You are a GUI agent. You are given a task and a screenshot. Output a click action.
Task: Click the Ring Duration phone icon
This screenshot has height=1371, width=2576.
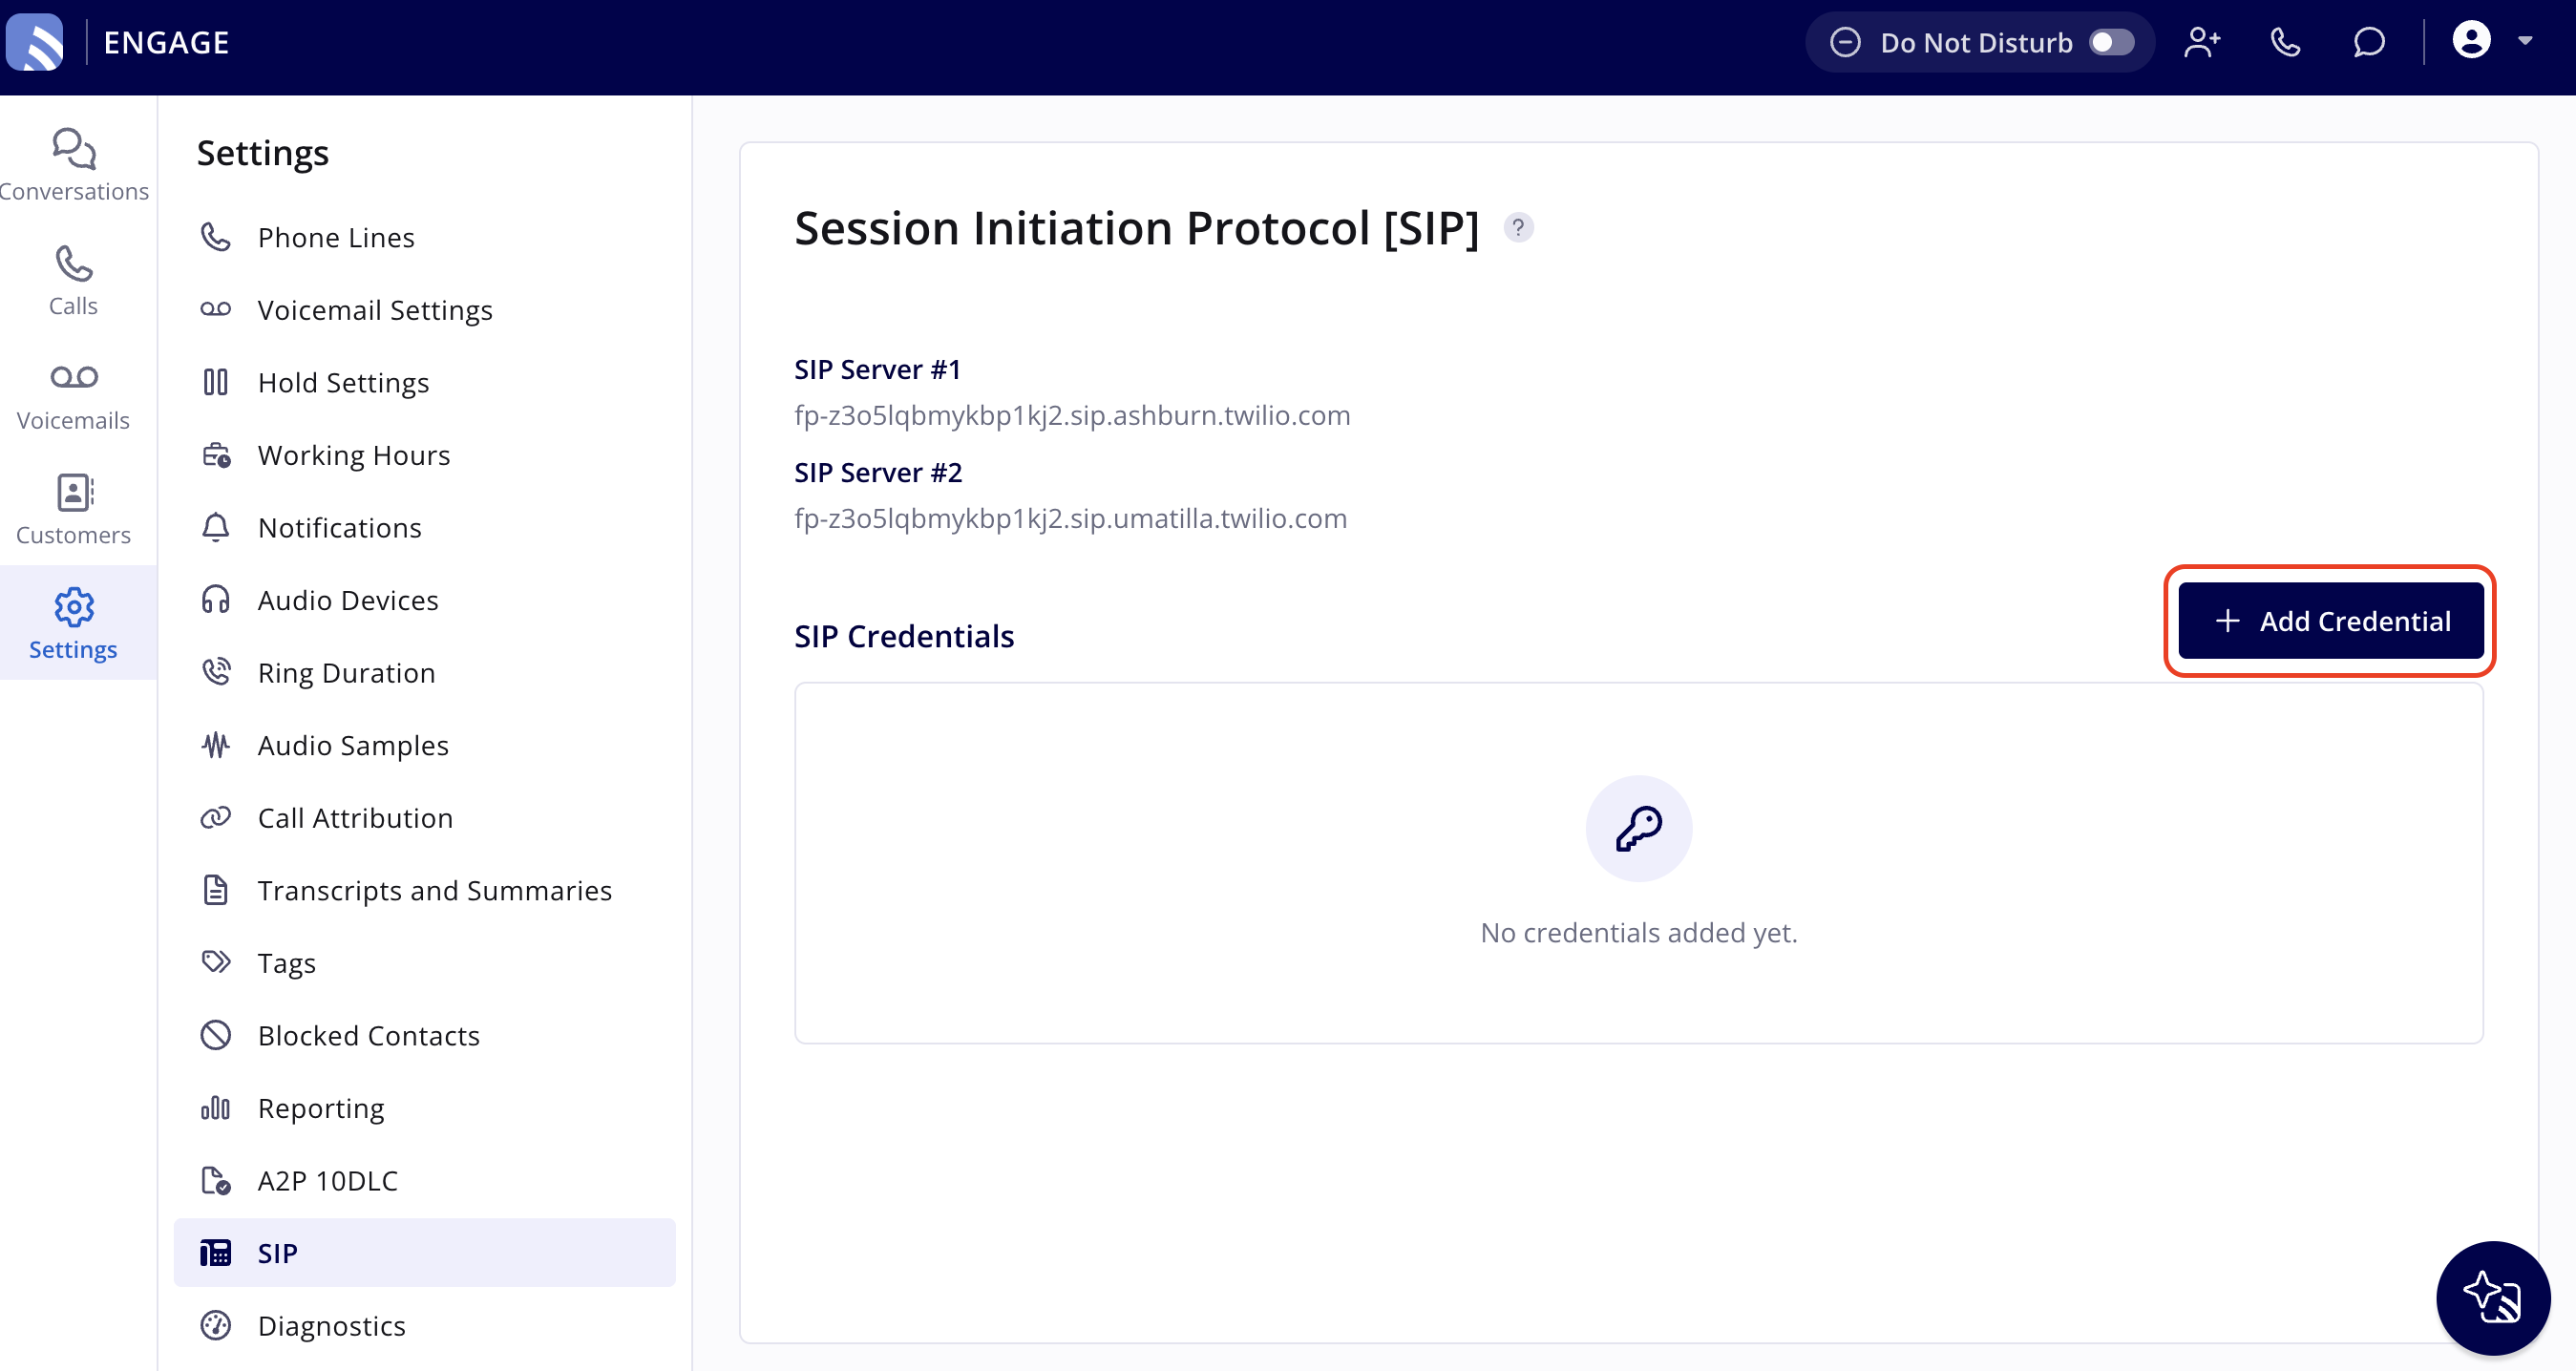pos(215,672)
